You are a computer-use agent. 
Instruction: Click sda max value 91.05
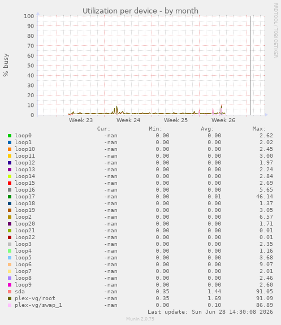point(265,292)
